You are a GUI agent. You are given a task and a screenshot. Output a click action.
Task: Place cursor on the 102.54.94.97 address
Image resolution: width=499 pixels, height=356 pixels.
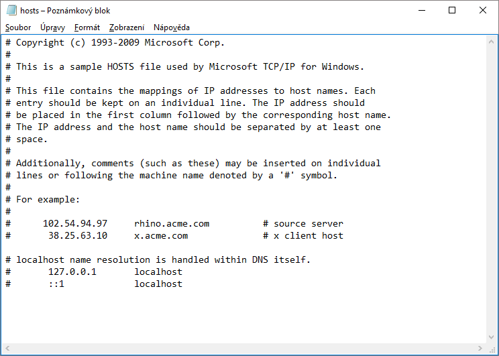pyautogui.click(x=75, y=224)
